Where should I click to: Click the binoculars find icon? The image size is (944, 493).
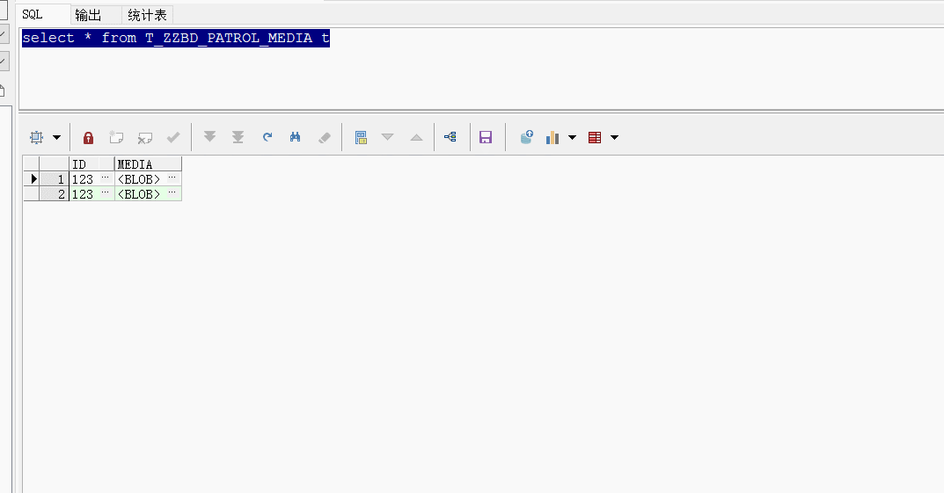point(295,137)
